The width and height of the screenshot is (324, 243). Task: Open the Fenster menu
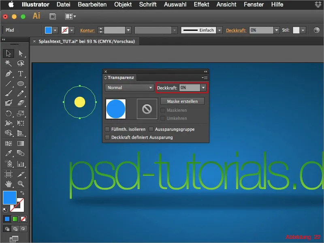tap(254, 4)
